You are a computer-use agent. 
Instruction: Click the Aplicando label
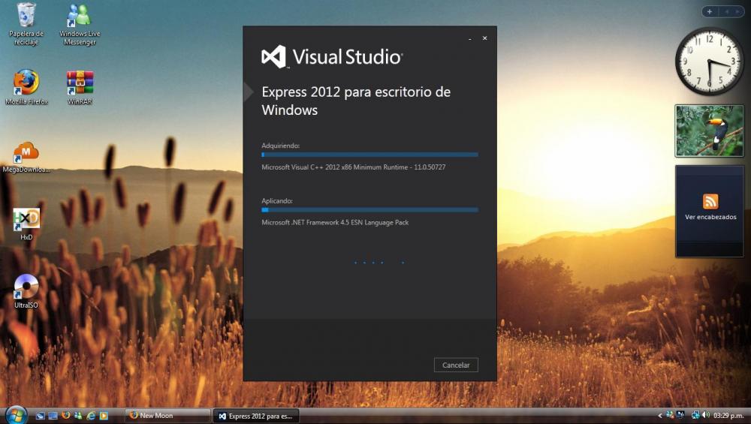(277, 201)
